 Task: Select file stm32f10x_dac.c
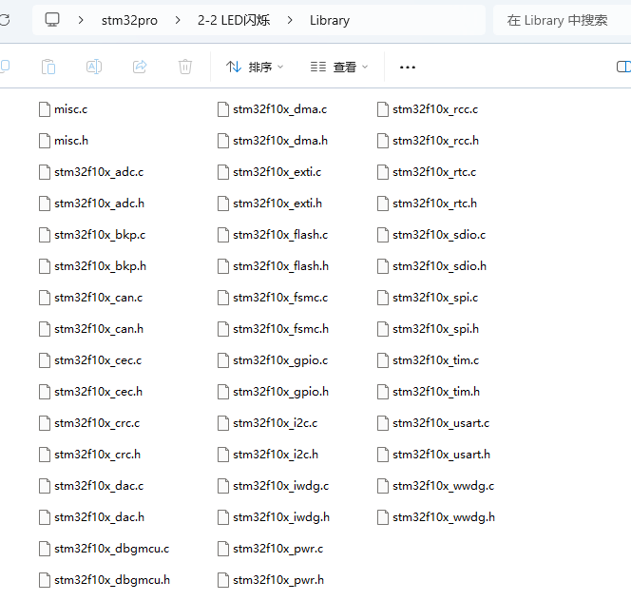tap(91, 486)
